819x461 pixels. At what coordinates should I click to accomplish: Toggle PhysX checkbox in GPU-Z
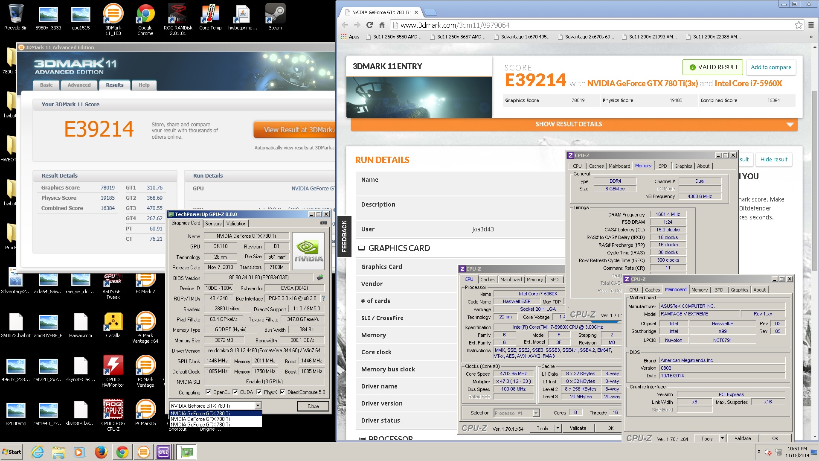point(259,392)
